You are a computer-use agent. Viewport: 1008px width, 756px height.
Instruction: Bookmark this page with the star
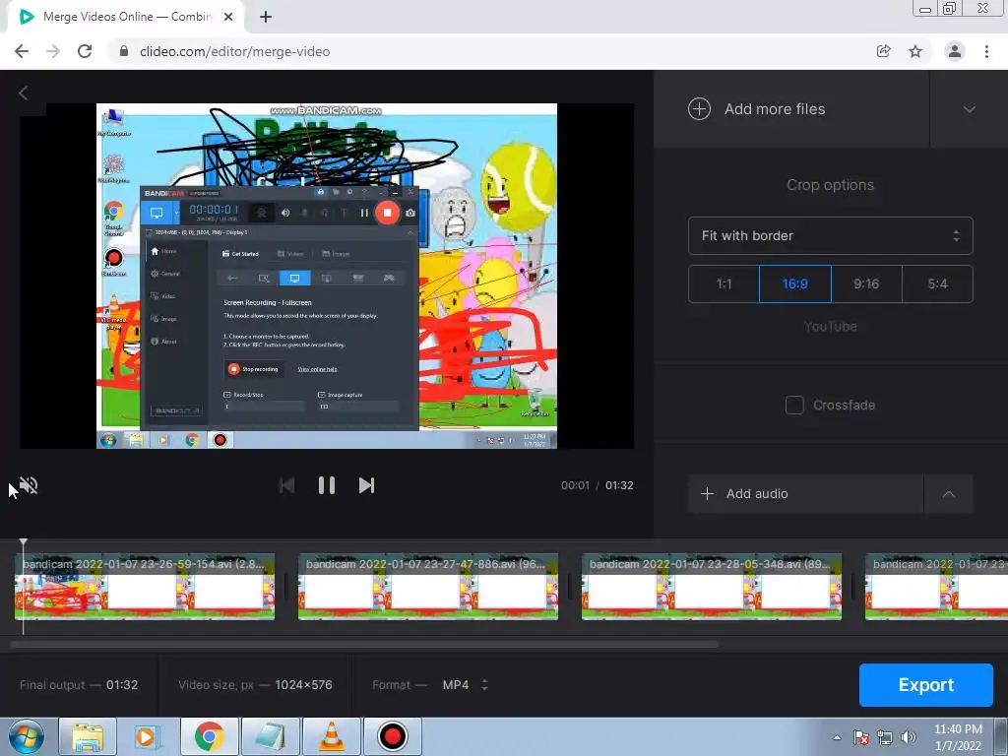pos(915,51)
